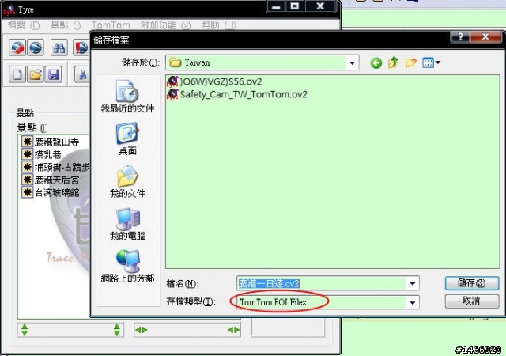Image resolution: width=506 pixels, height=356 pixels.
Task: Create a new folder icon in dialog
Action: [411, 62]
